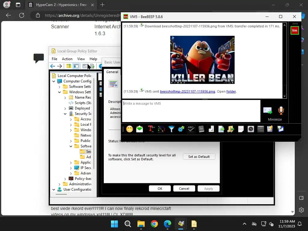Open the Action menu in Group Policy Editor

click(x=67, y=59)
